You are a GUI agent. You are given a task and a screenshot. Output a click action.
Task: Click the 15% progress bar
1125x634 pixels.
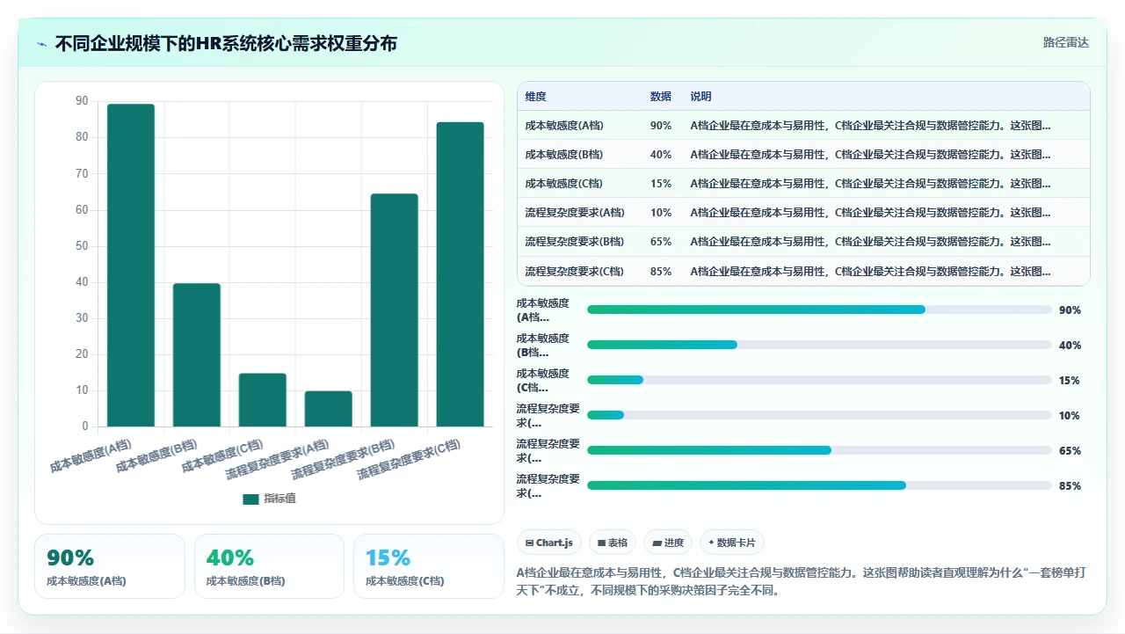(x=819, y=380)
